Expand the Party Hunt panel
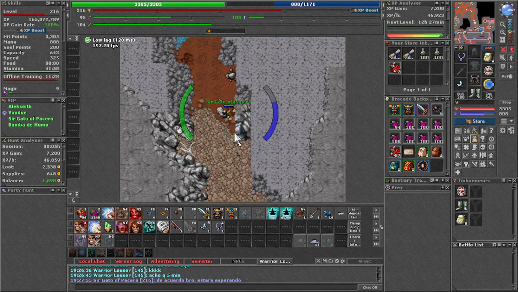This screenshot has height=292, width=518. coord(59,190)
